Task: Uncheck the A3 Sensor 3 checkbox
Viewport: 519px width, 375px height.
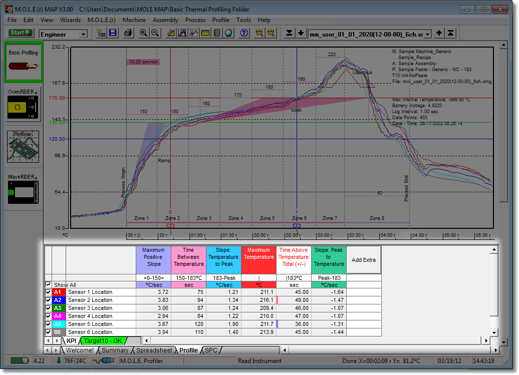Action: click(x=48, y=308)
